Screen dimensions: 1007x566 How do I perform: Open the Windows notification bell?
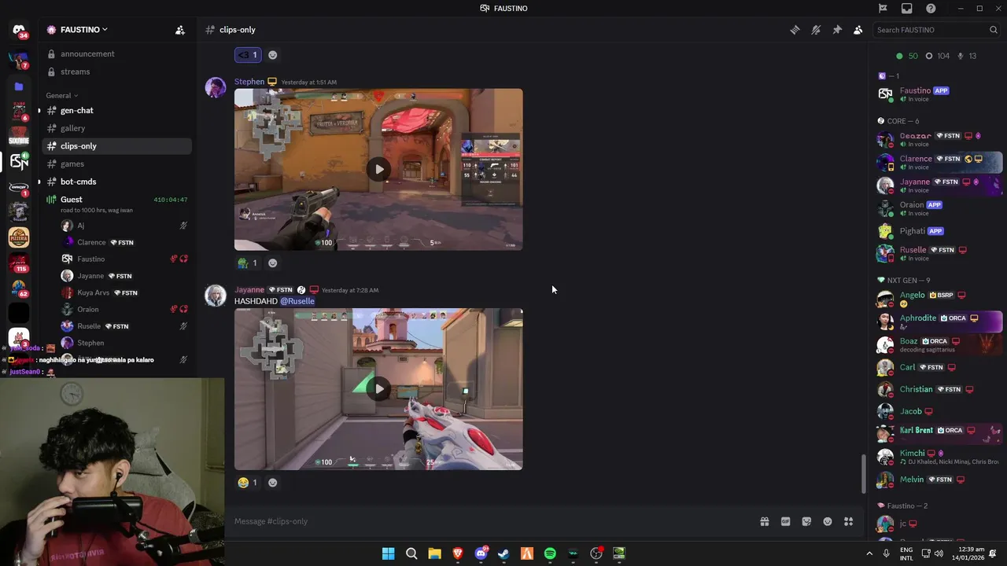pyautogui.click(x=993, y=553)
